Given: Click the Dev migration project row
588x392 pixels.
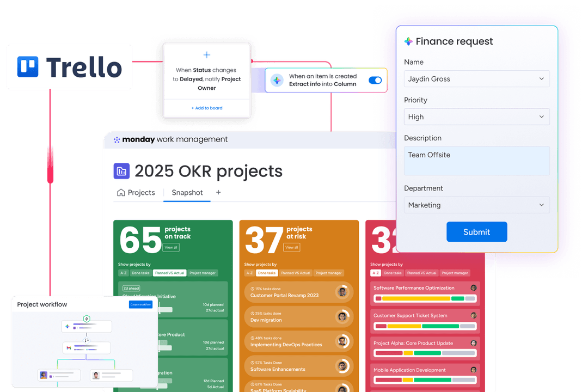Looking at the screenshot, I should (x=299, y=317).
